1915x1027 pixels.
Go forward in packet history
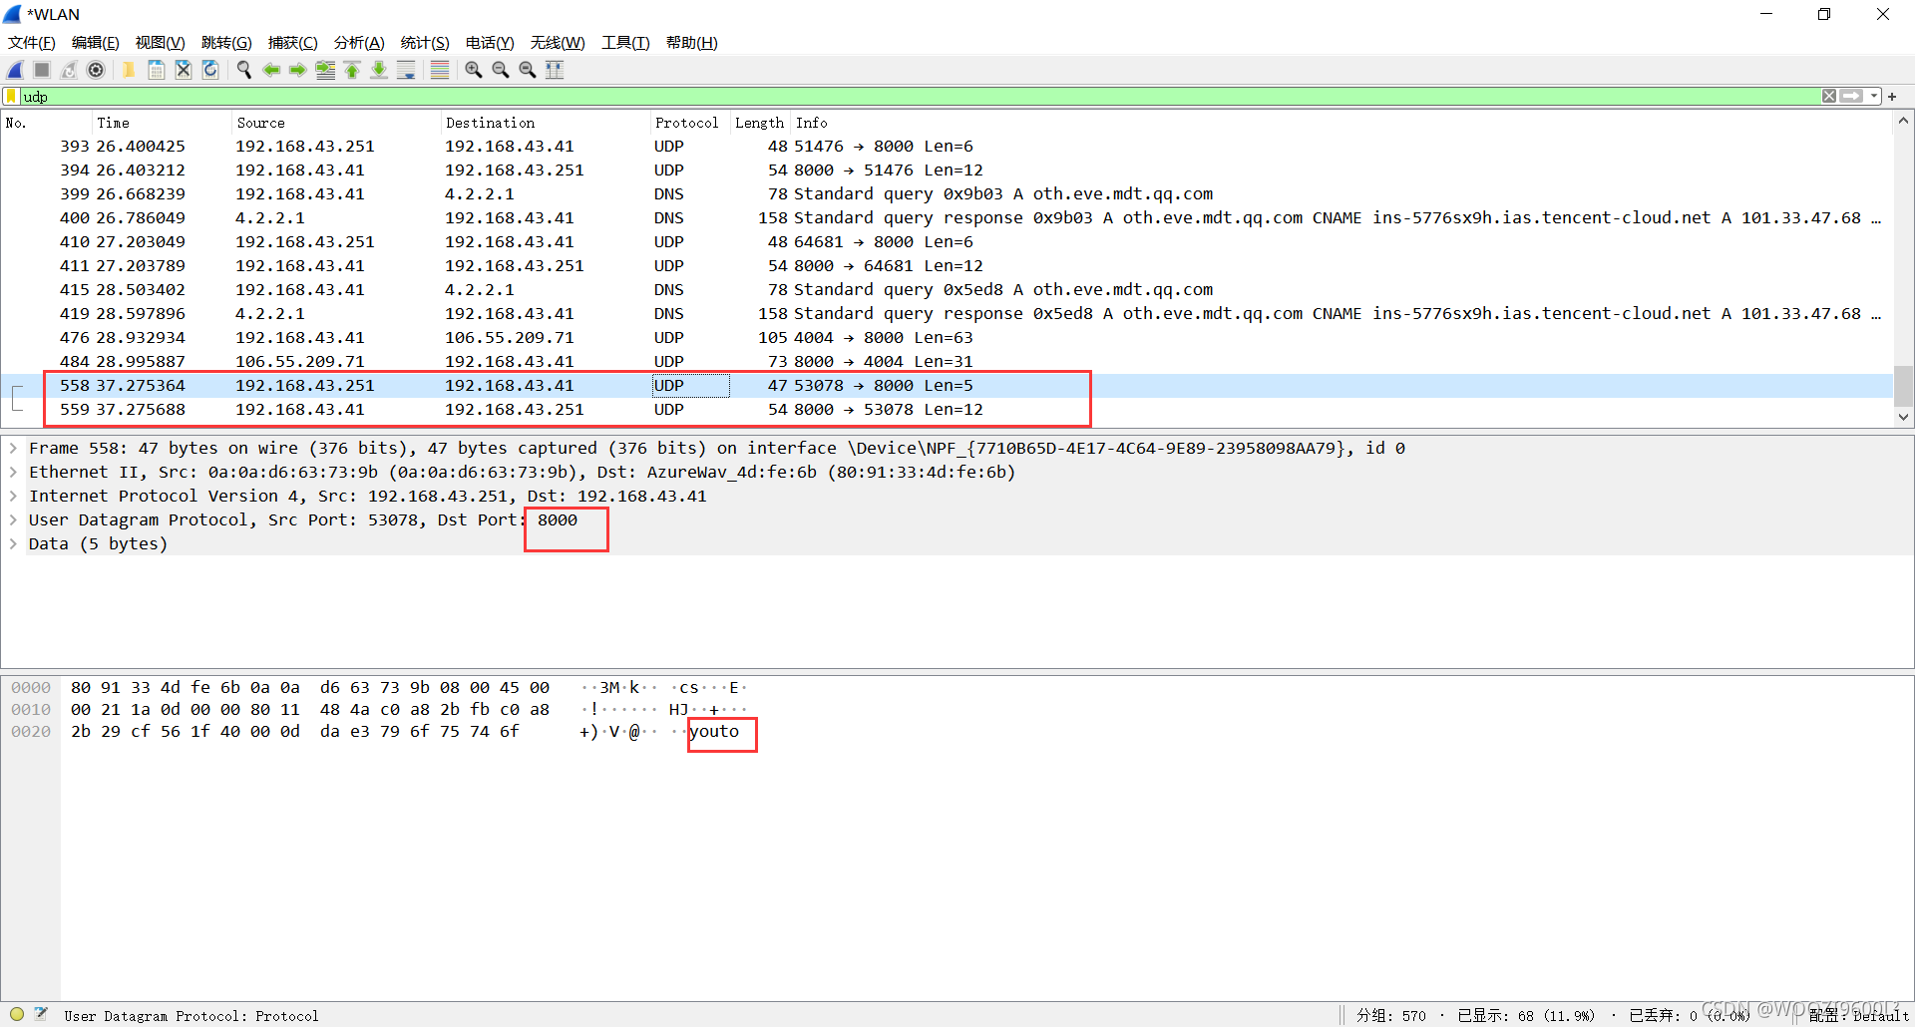tap(297, 70)
